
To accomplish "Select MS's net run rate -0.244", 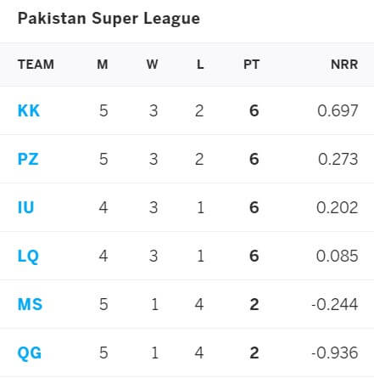I will (x=335, y=304).
